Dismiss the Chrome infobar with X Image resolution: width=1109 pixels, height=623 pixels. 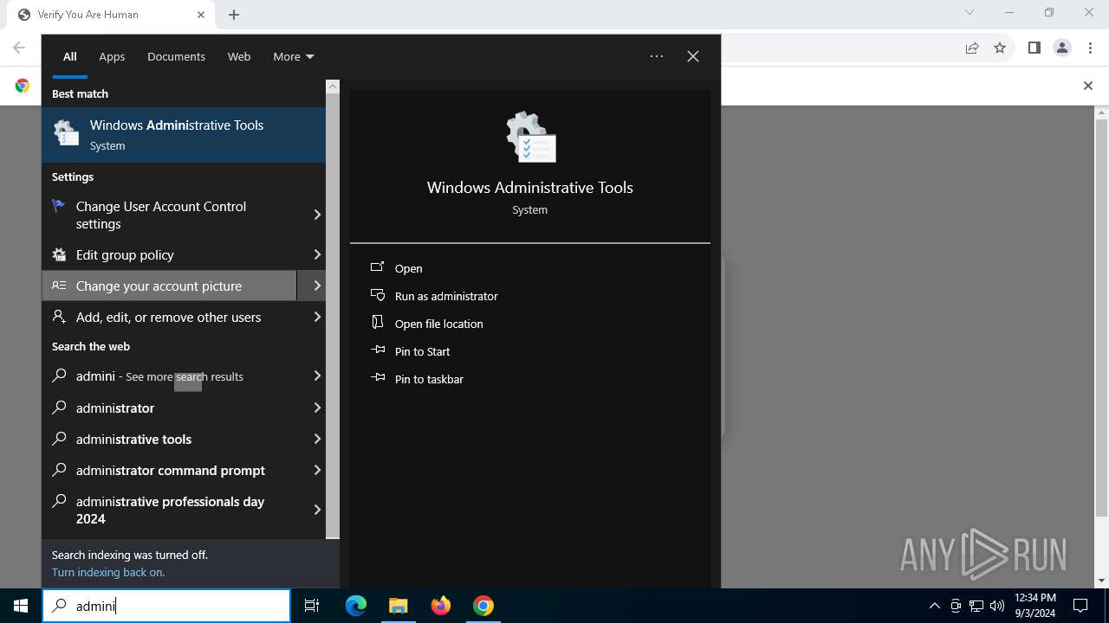point(1088,86)
